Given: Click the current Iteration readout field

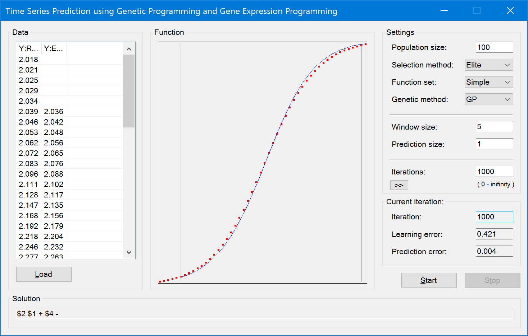Looking at the screenshot, I should pos(494,217).
